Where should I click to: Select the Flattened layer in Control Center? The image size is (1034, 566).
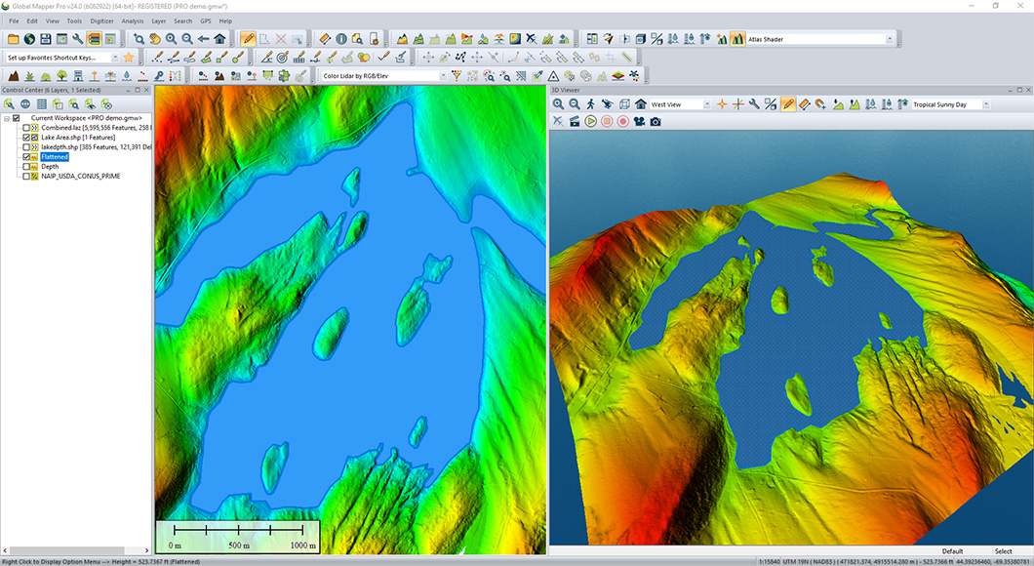(x=55, y=156)
